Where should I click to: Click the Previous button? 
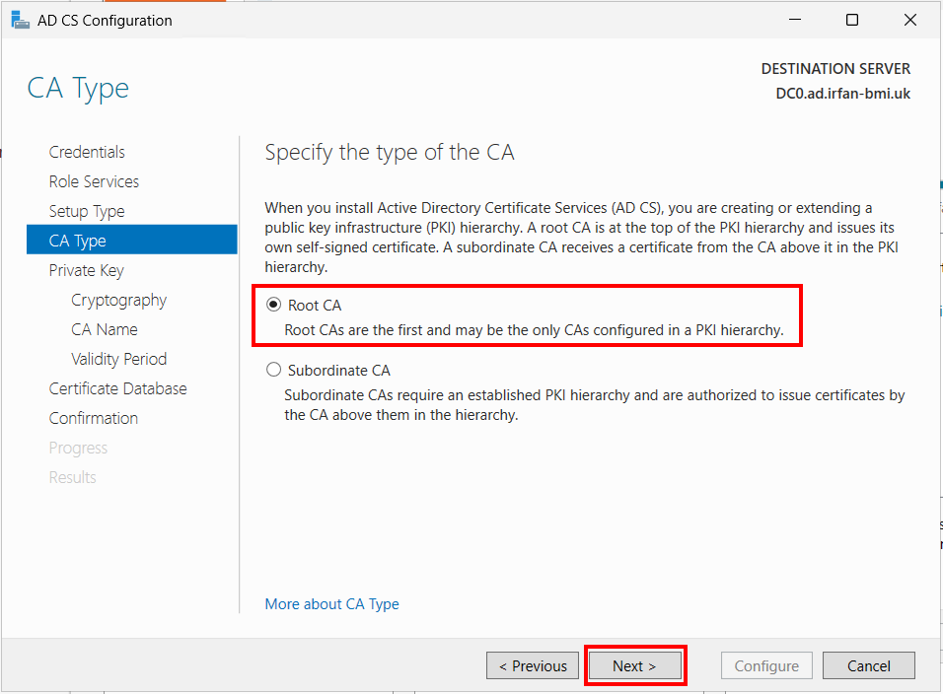533,665
